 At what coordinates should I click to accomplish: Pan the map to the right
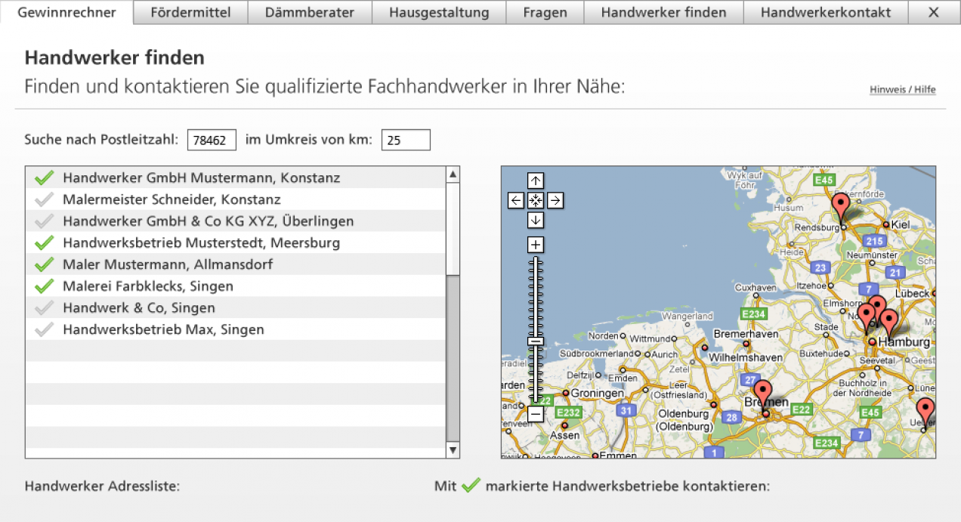(x=555, y=200)
